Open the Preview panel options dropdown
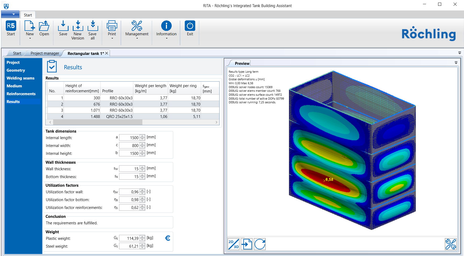 coord(456,63)
